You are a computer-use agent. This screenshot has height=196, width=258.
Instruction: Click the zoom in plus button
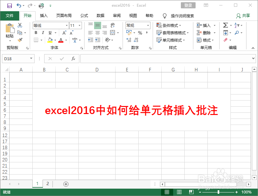pyautogui.click(x=237, y=192)
